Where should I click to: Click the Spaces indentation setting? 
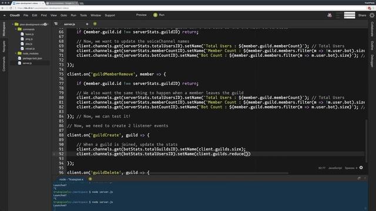(x=351, y=168)
